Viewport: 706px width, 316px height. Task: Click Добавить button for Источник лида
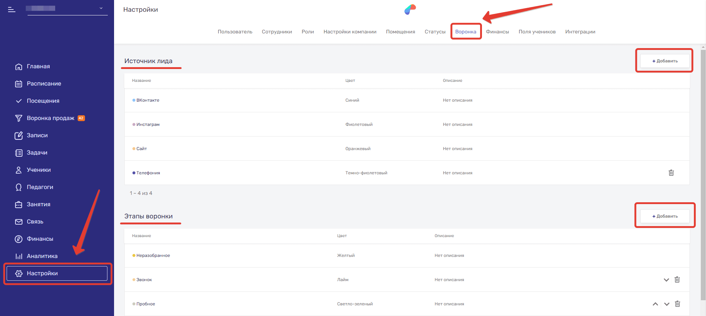click(665, 61)
